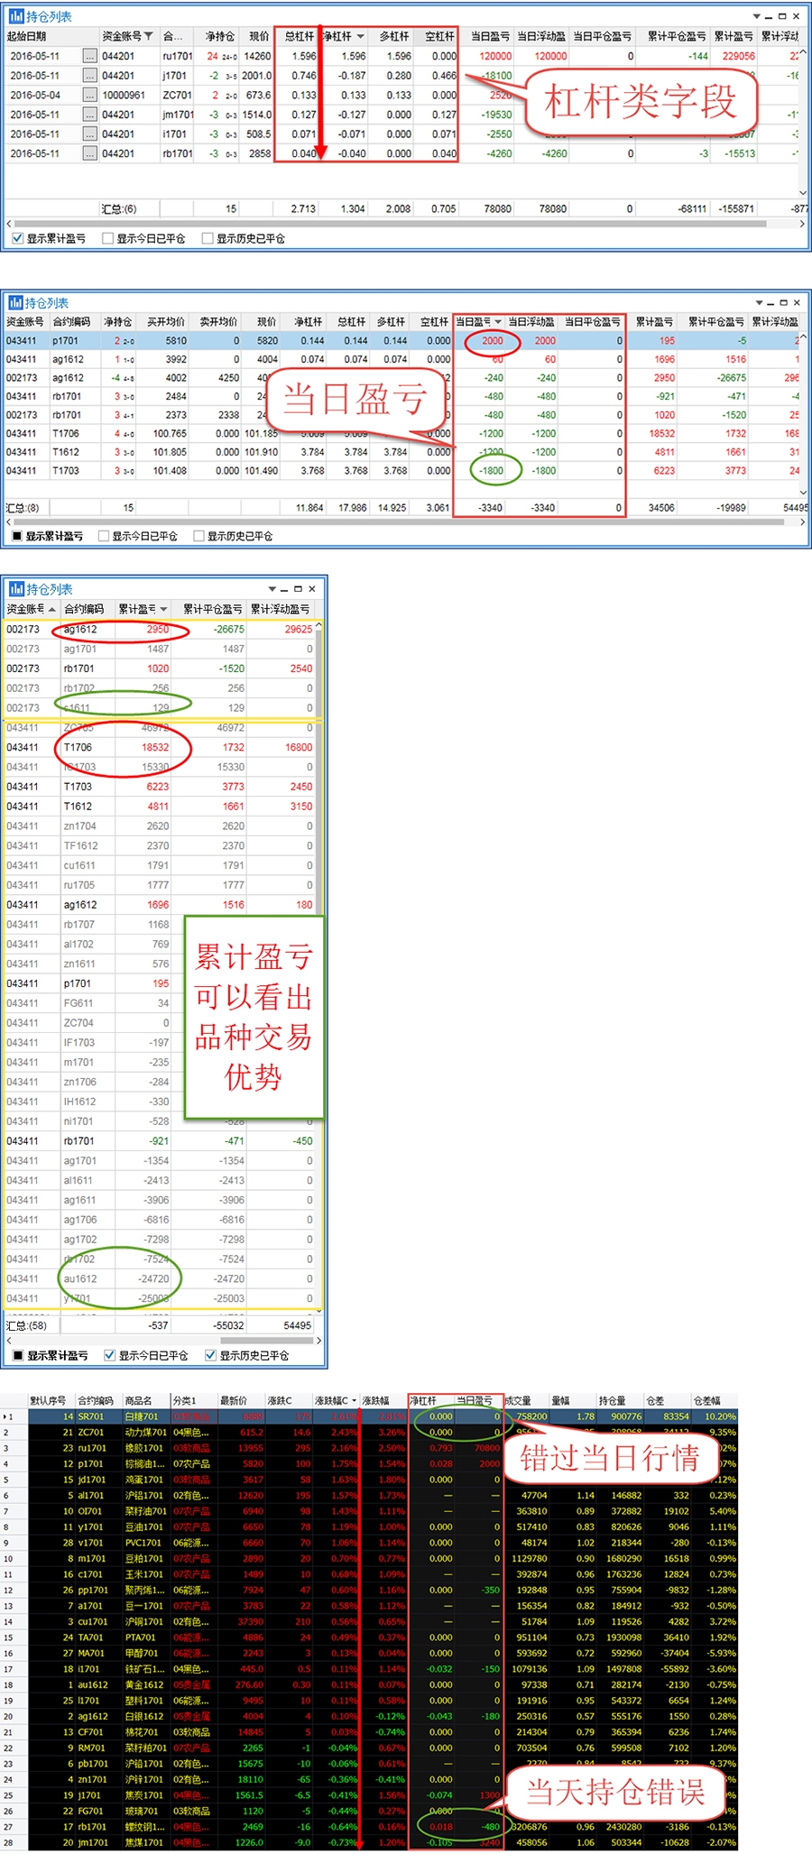Check 显示今日已平仓 in second panel
The height and width of the screenshot is (1854, 812).
(103, 536)
